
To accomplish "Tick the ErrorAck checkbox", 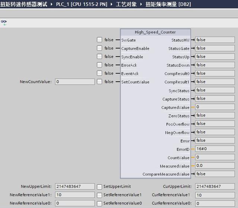I will (99, 65).
